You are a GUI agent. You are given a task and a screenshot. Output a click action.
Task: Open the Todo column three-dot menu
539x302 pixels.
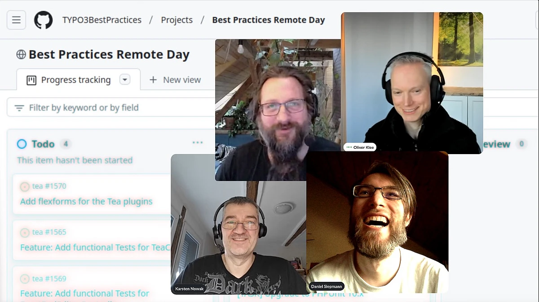click(198, 142)
